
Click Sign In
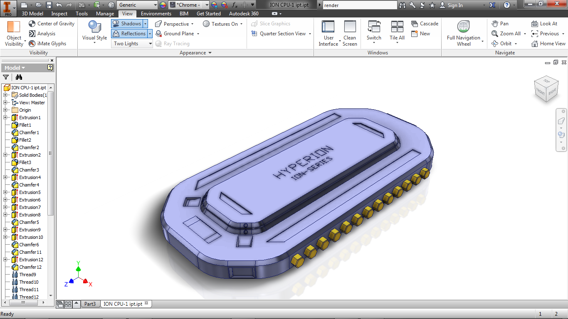click(451, 5)
